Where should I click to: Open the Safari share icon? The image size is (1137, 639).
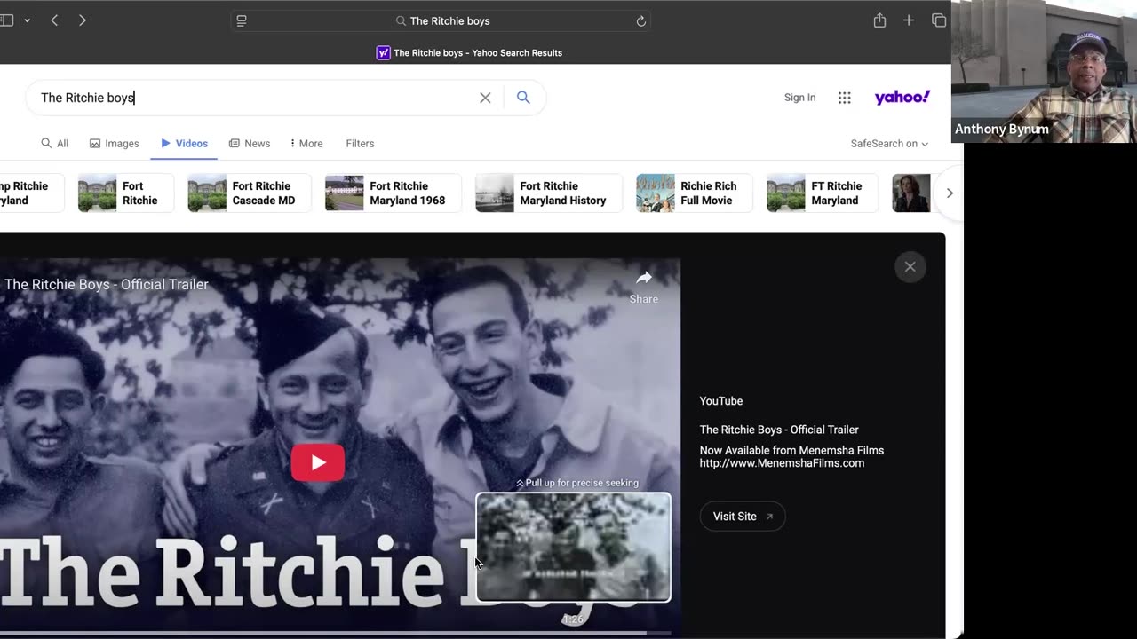point(879,20)
